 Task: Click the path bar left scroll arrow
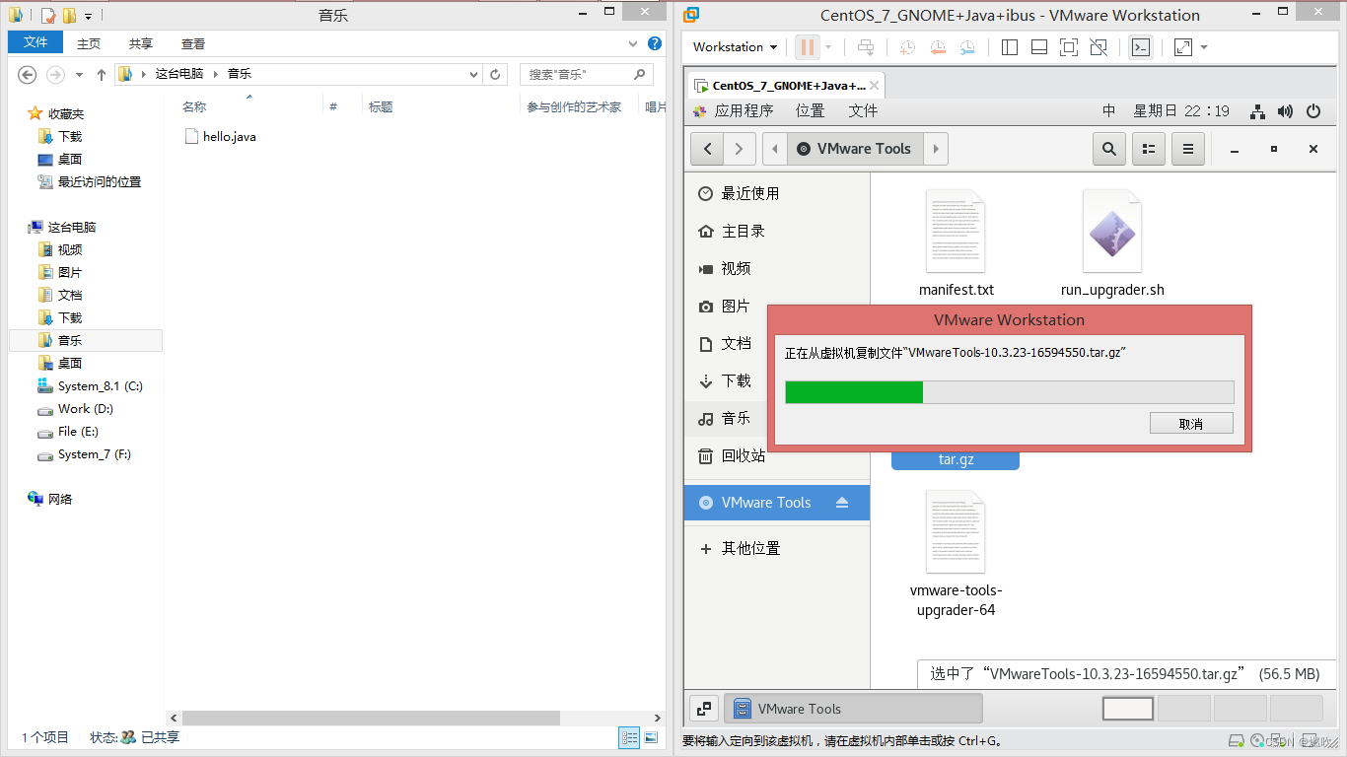775,149
